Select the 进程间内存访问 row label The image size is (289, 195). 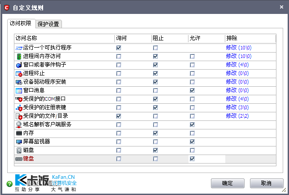click(x=42, y=56)
